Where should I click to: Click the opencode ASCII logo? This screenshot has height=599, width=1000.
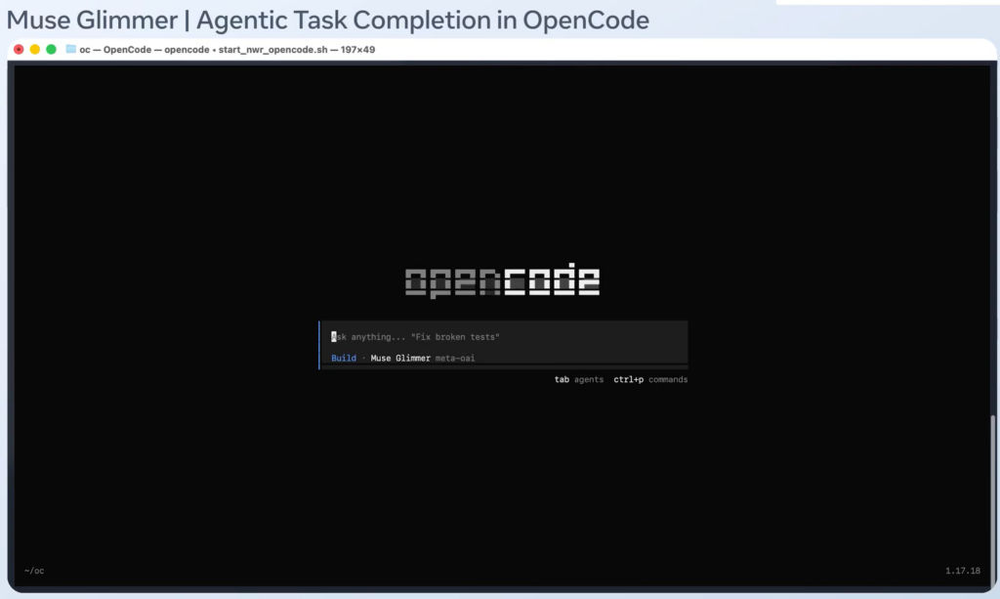[503, 280]
